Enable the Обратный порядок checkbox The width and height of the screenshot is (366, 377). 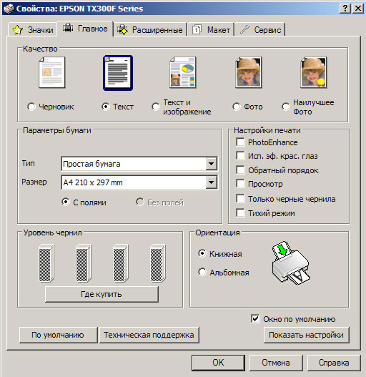pos(240,170)
